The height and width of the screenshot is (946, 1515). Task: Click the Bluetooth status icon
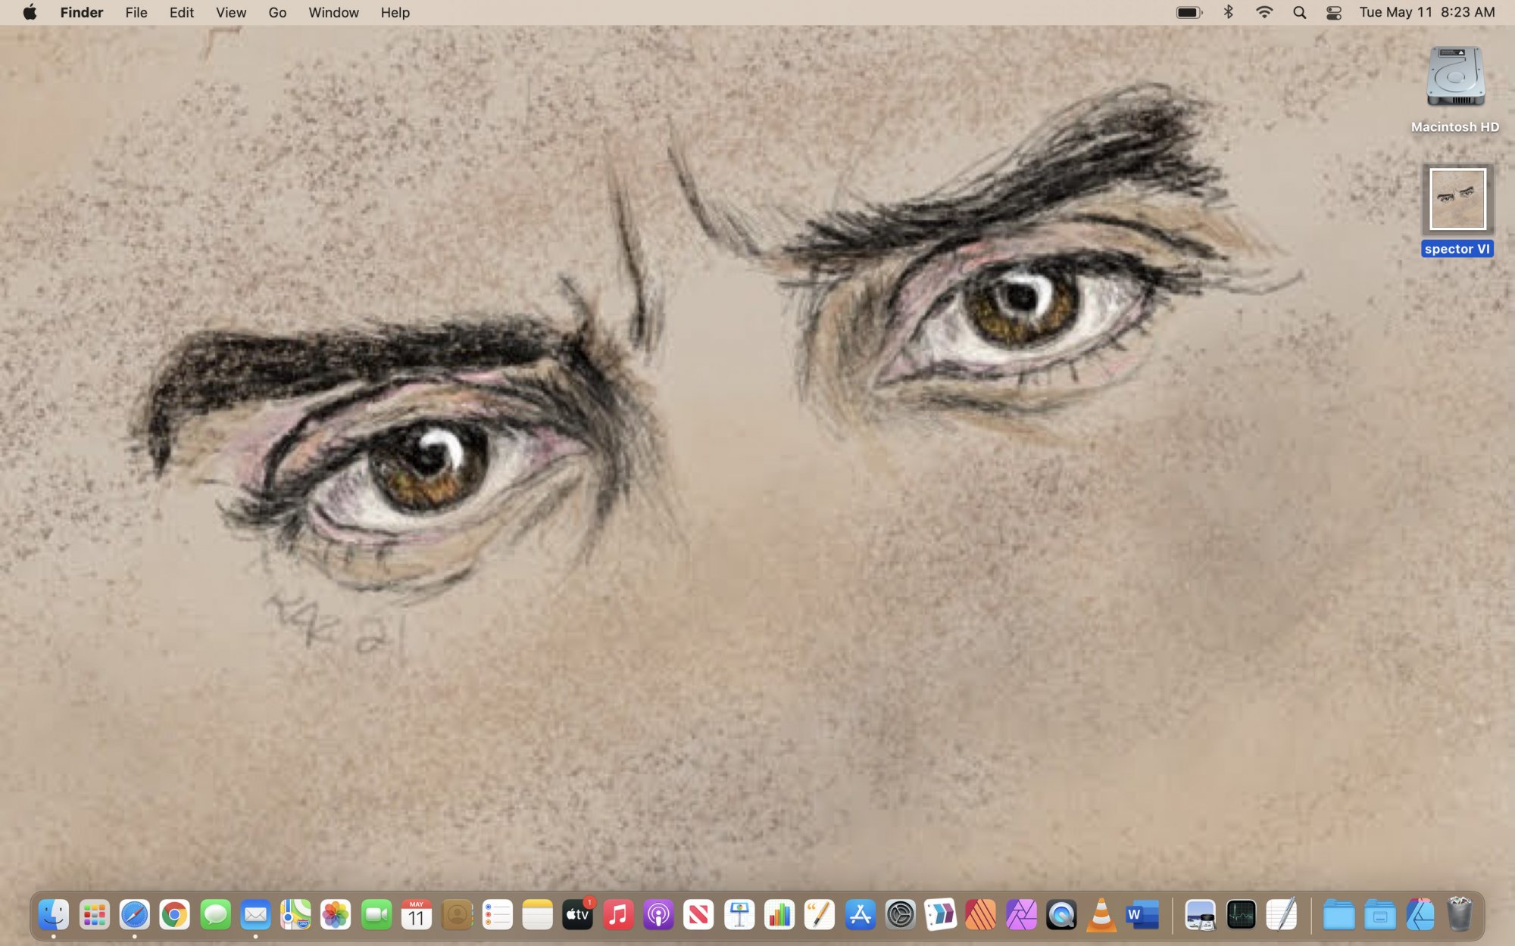click(1229, 13)
